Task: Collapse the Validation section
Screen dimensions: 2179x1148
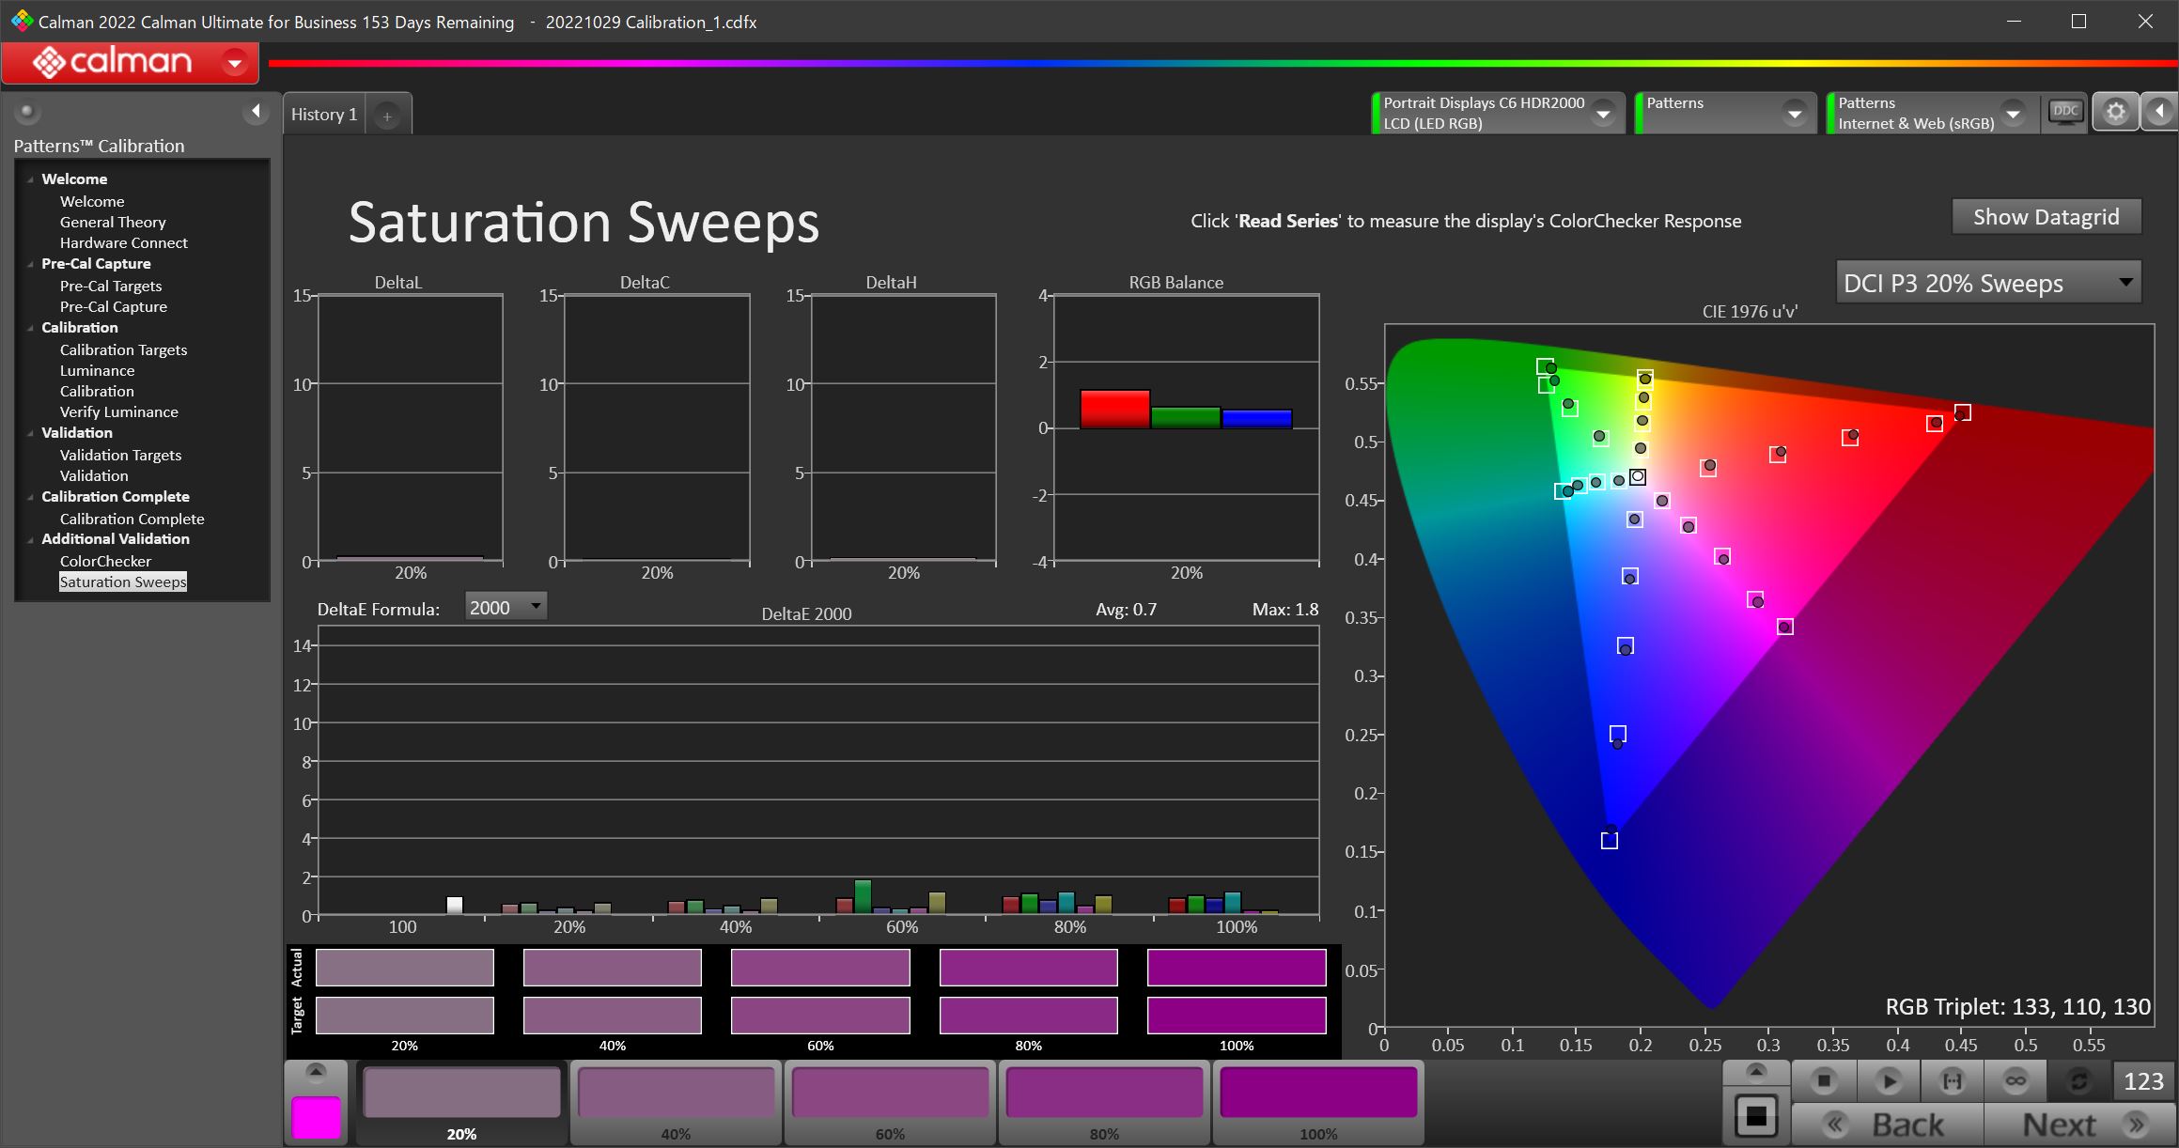Action: coord(30,433)
